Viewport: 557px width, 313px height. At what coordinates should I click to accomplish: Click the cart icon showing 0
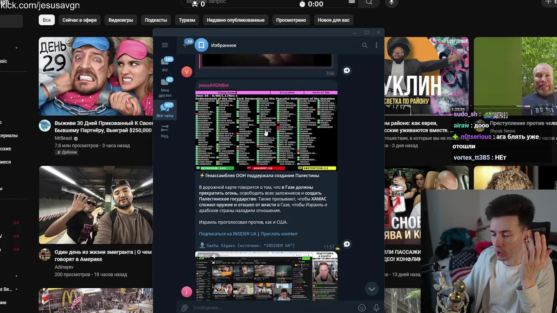pos(195,4)
